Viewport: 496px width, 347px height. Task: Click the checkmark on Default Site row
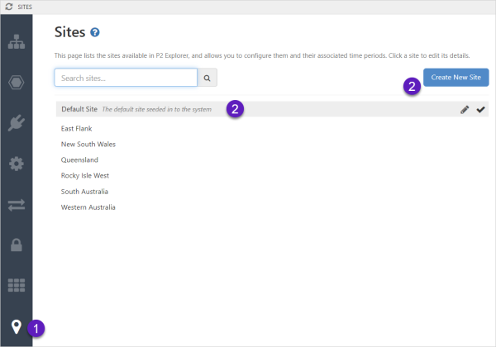[x=480, y=109]
